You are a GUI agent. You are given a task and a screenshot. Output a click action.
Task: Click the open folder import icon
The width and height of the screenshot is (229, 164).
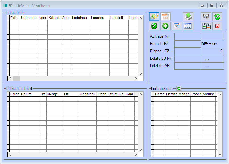click(154, 17)
